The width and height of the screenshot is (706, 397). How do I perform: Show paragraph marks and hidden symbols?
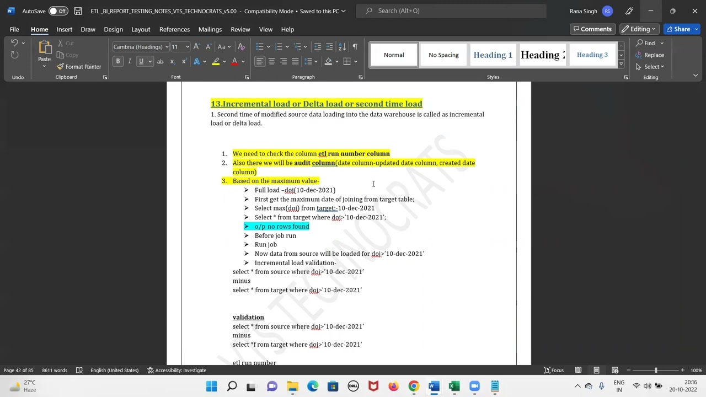[355, 47]
